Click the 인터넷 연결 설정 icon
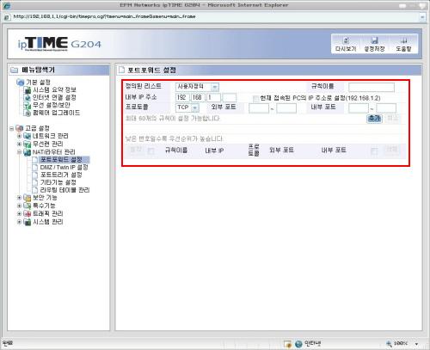 [28, 98]
